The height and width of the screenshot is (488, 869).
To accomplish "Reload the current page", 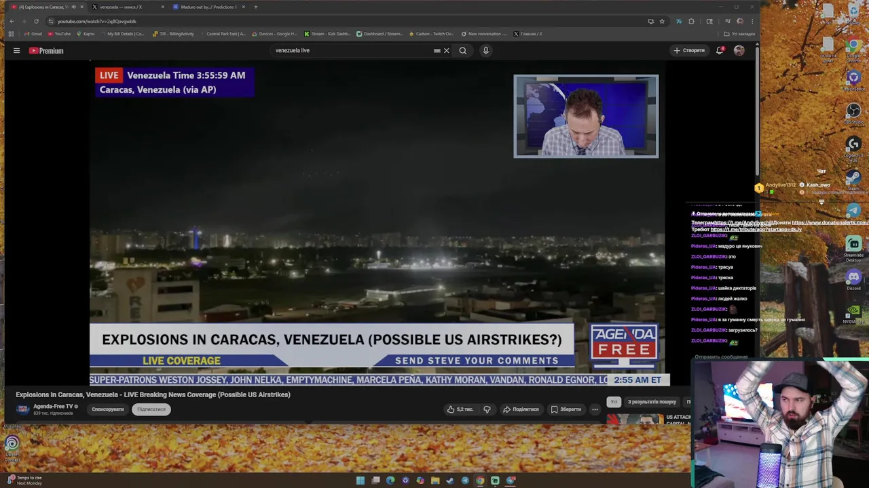I will pos(36,21).
